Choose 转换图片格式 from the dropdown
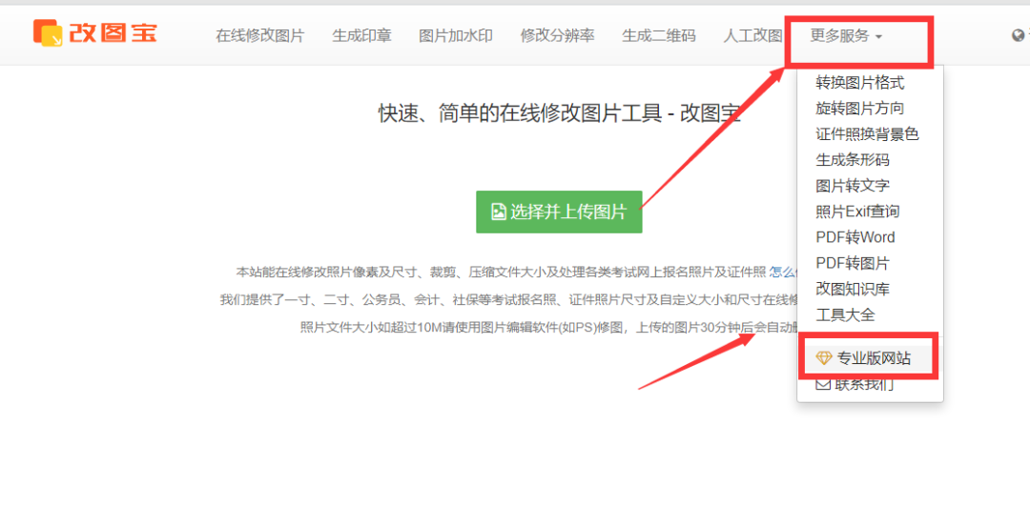This screenshot has width=1030, height=506. pyautogui.click(x=860, y=83)
